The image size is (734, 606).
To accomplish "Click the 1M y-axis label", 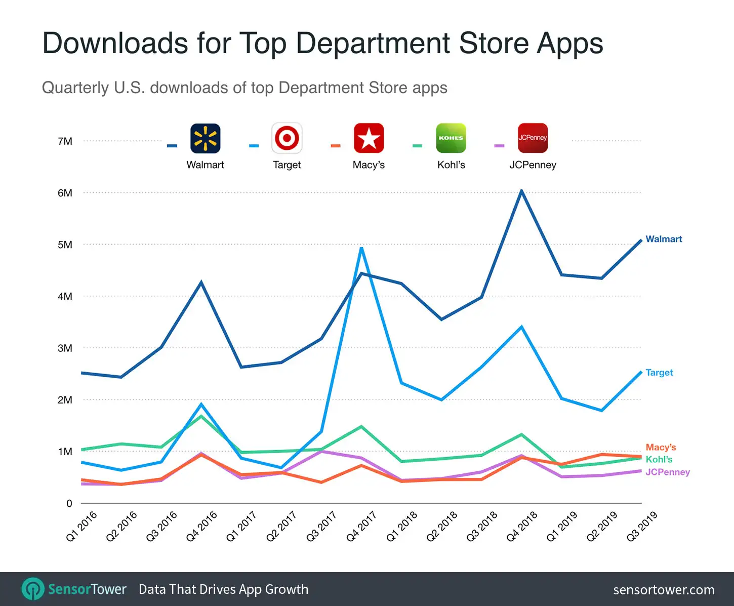I will (x=65, y=452).
